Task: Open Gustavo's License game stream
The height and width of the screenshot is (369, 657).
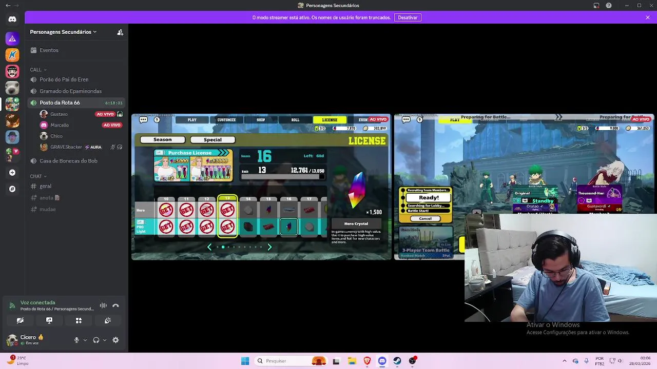Action: coord(261,187)
